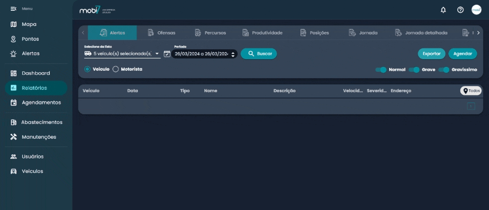489x210 pixels.
Task: Click the notifications bell icon
Action: (x=444, y=10)
